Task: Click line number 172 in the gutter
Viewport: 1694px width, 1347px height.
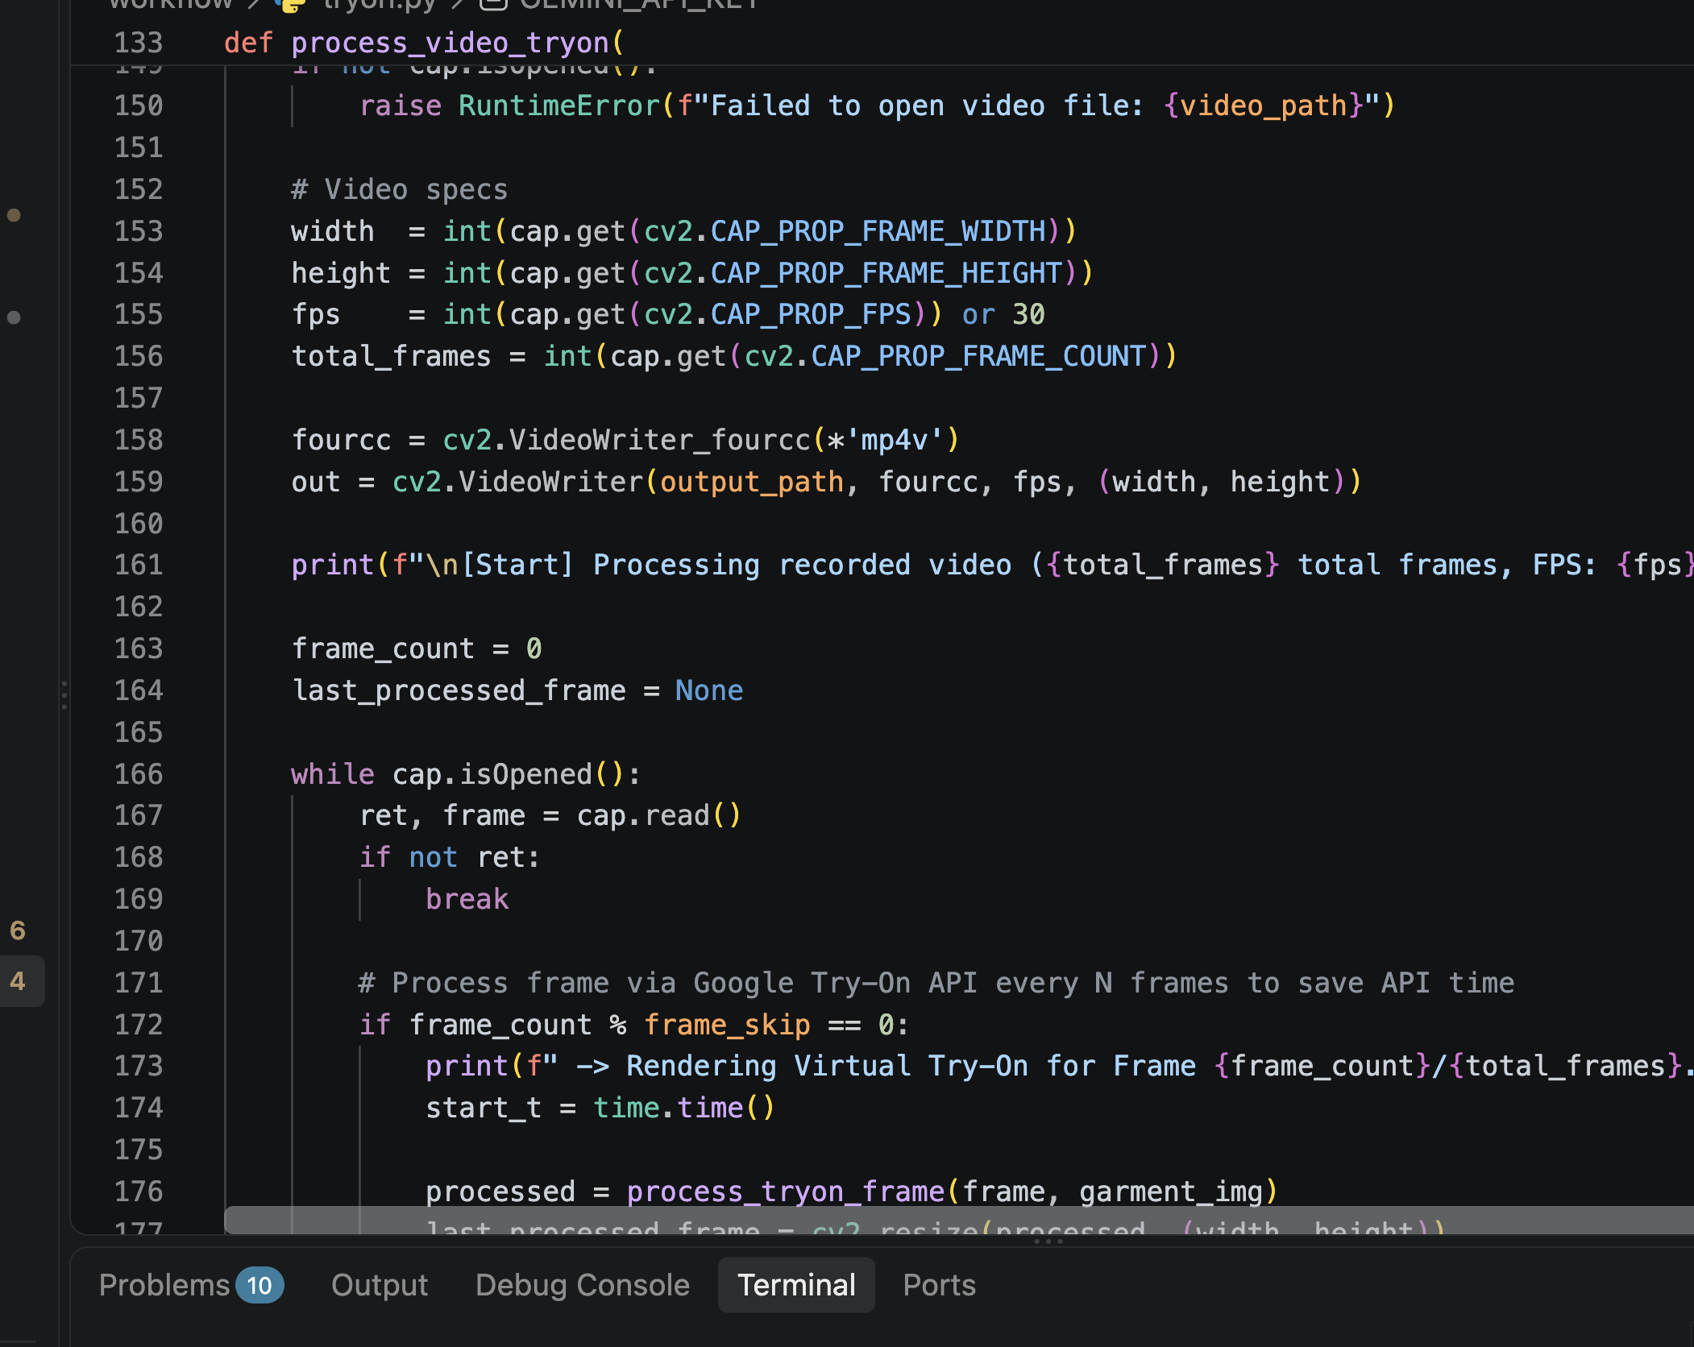Action: pyautogui.click(x=139, y=1025)
